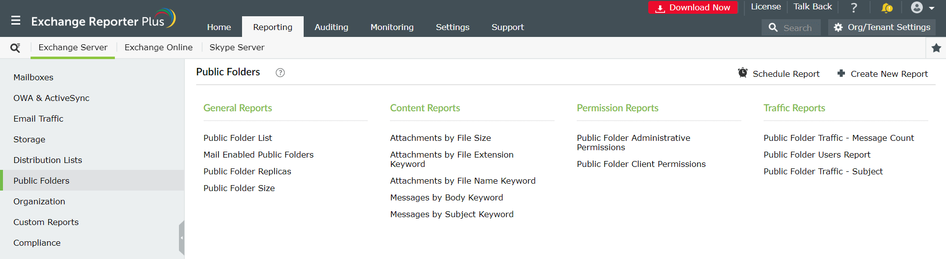Switch to the Auditing tab
The image size is (946, 259).
point(331,27)
